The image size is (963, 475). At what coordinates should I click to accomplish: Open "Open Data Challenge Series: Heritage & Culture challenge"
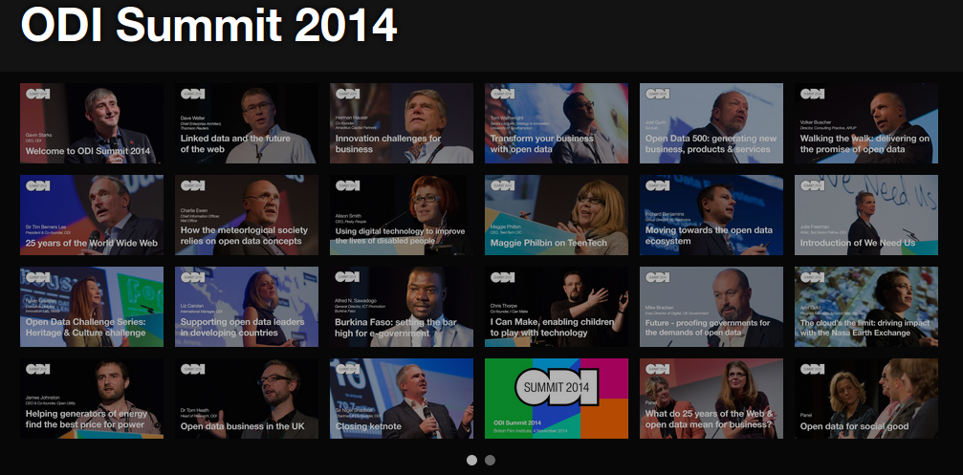click(x=92, y=307)
